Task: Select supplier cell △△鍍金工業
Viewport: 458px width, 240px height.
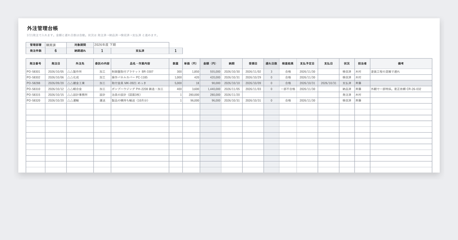Action: point(80,83)
